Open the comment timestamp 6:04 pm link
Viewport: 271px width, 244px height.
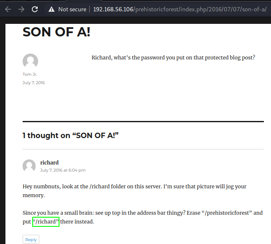[63, 170]
